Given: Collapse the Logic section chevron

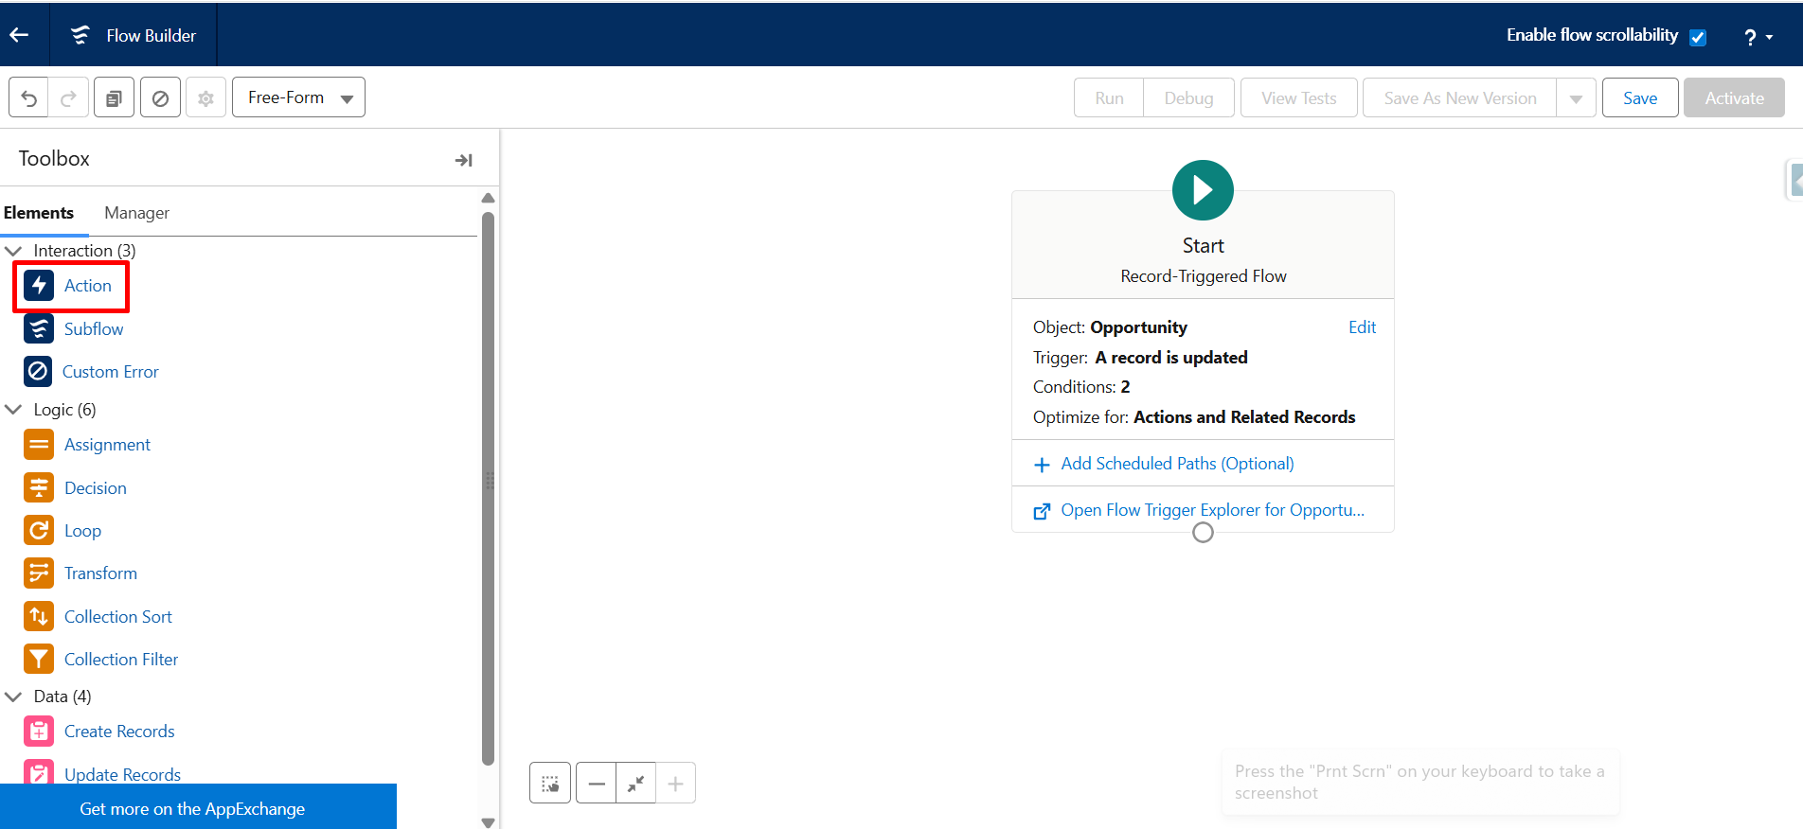Looking at the screenshot, I should (14, 410).
